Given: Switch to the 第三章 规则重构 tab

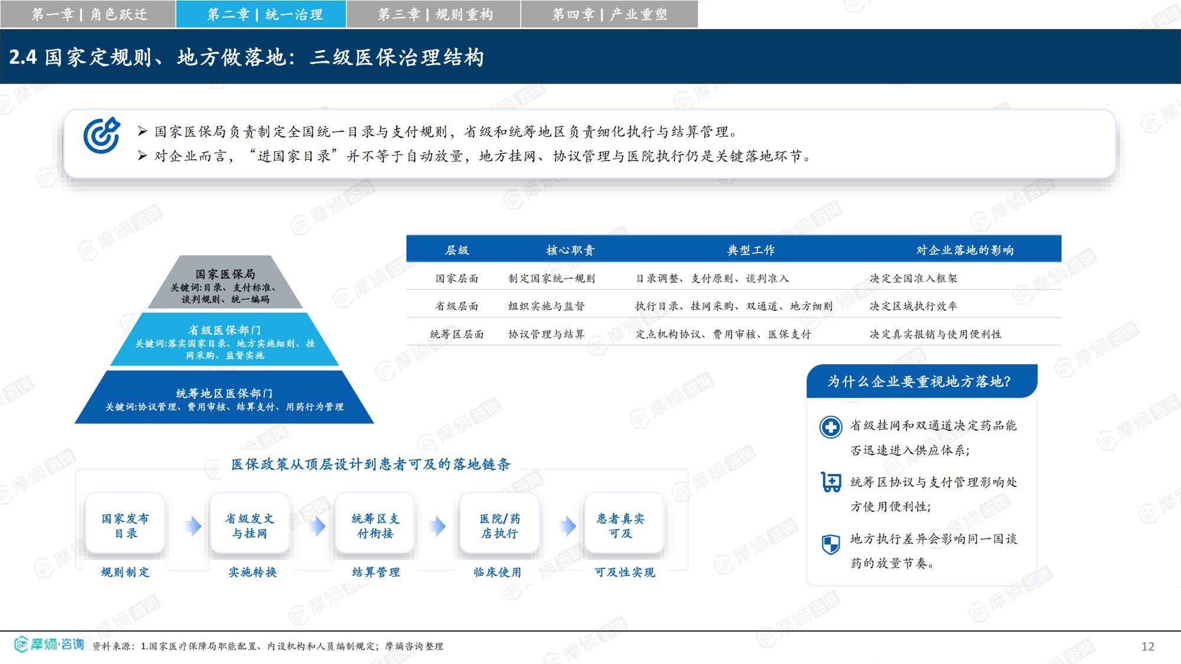Looking at the screenshot, I should point(433,14).
